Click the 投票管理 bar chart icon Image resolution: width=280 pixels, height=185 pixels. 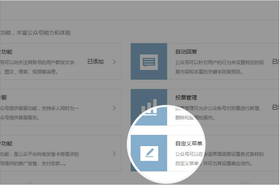click(x=149, y=107)
